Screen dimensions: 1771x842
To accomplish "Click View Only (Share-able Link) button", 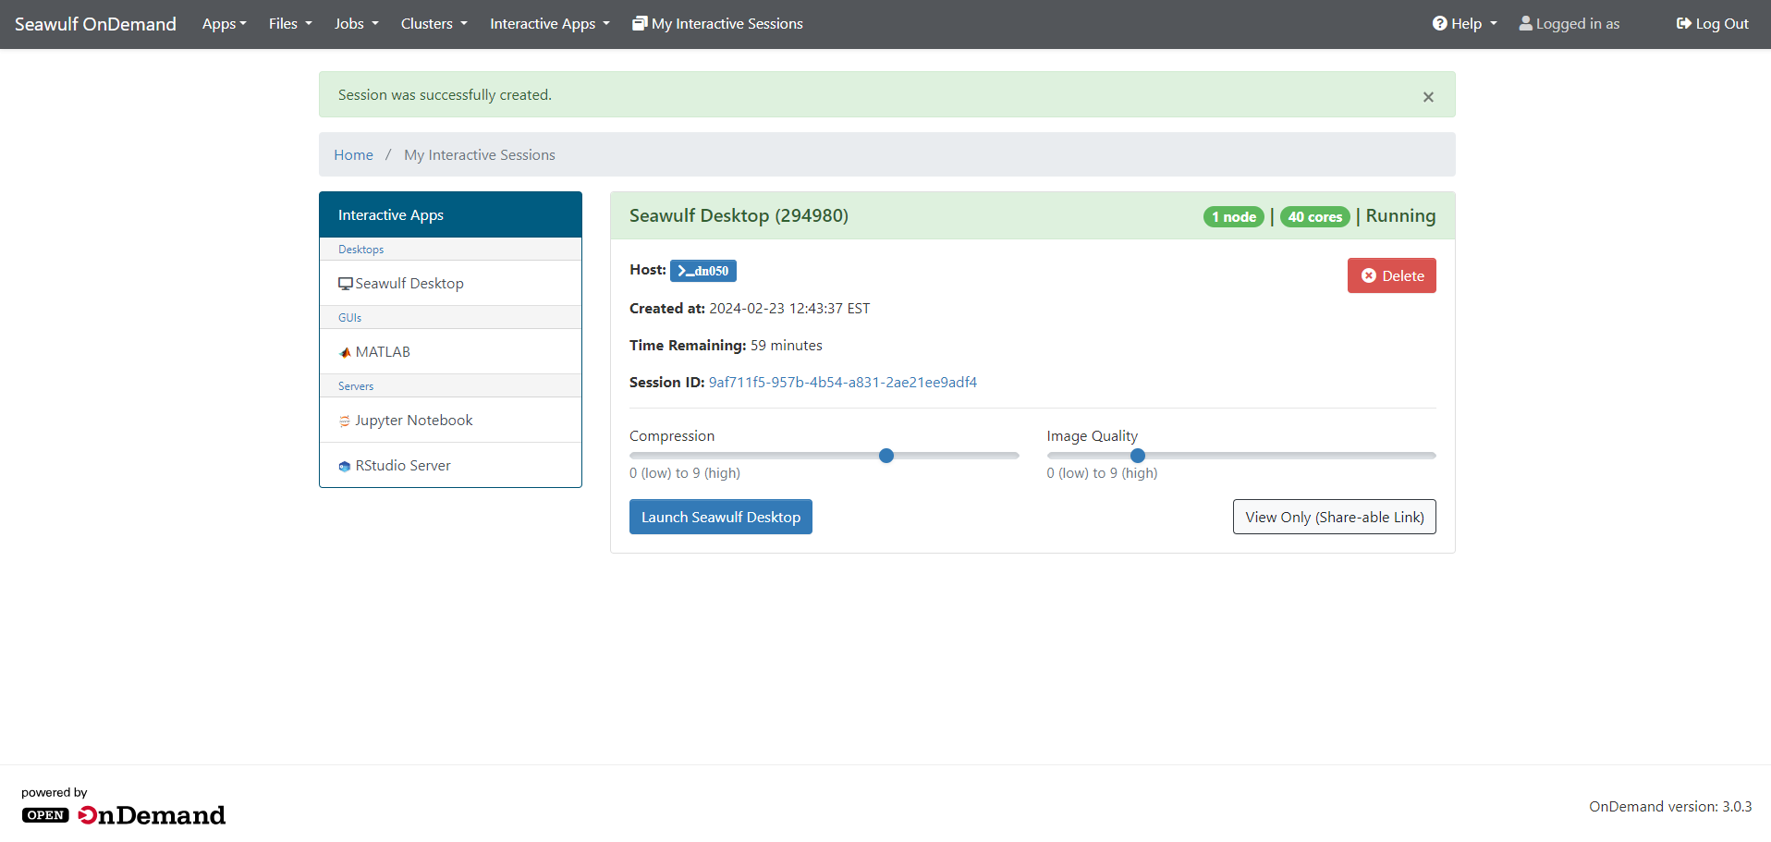I will pyautogui.click(x=1334, y=517).
